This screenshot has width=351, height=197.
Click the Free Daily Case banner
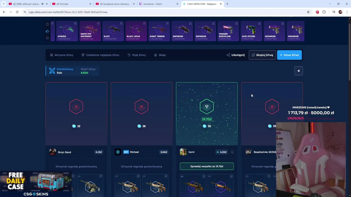36,184
